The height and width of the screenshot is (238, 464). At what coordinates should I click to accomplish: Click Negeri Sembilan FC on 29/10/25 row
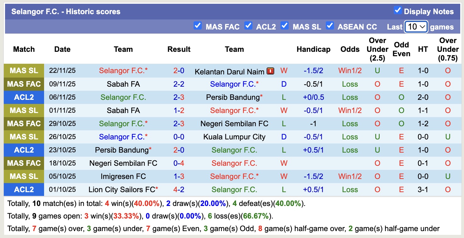234,124
